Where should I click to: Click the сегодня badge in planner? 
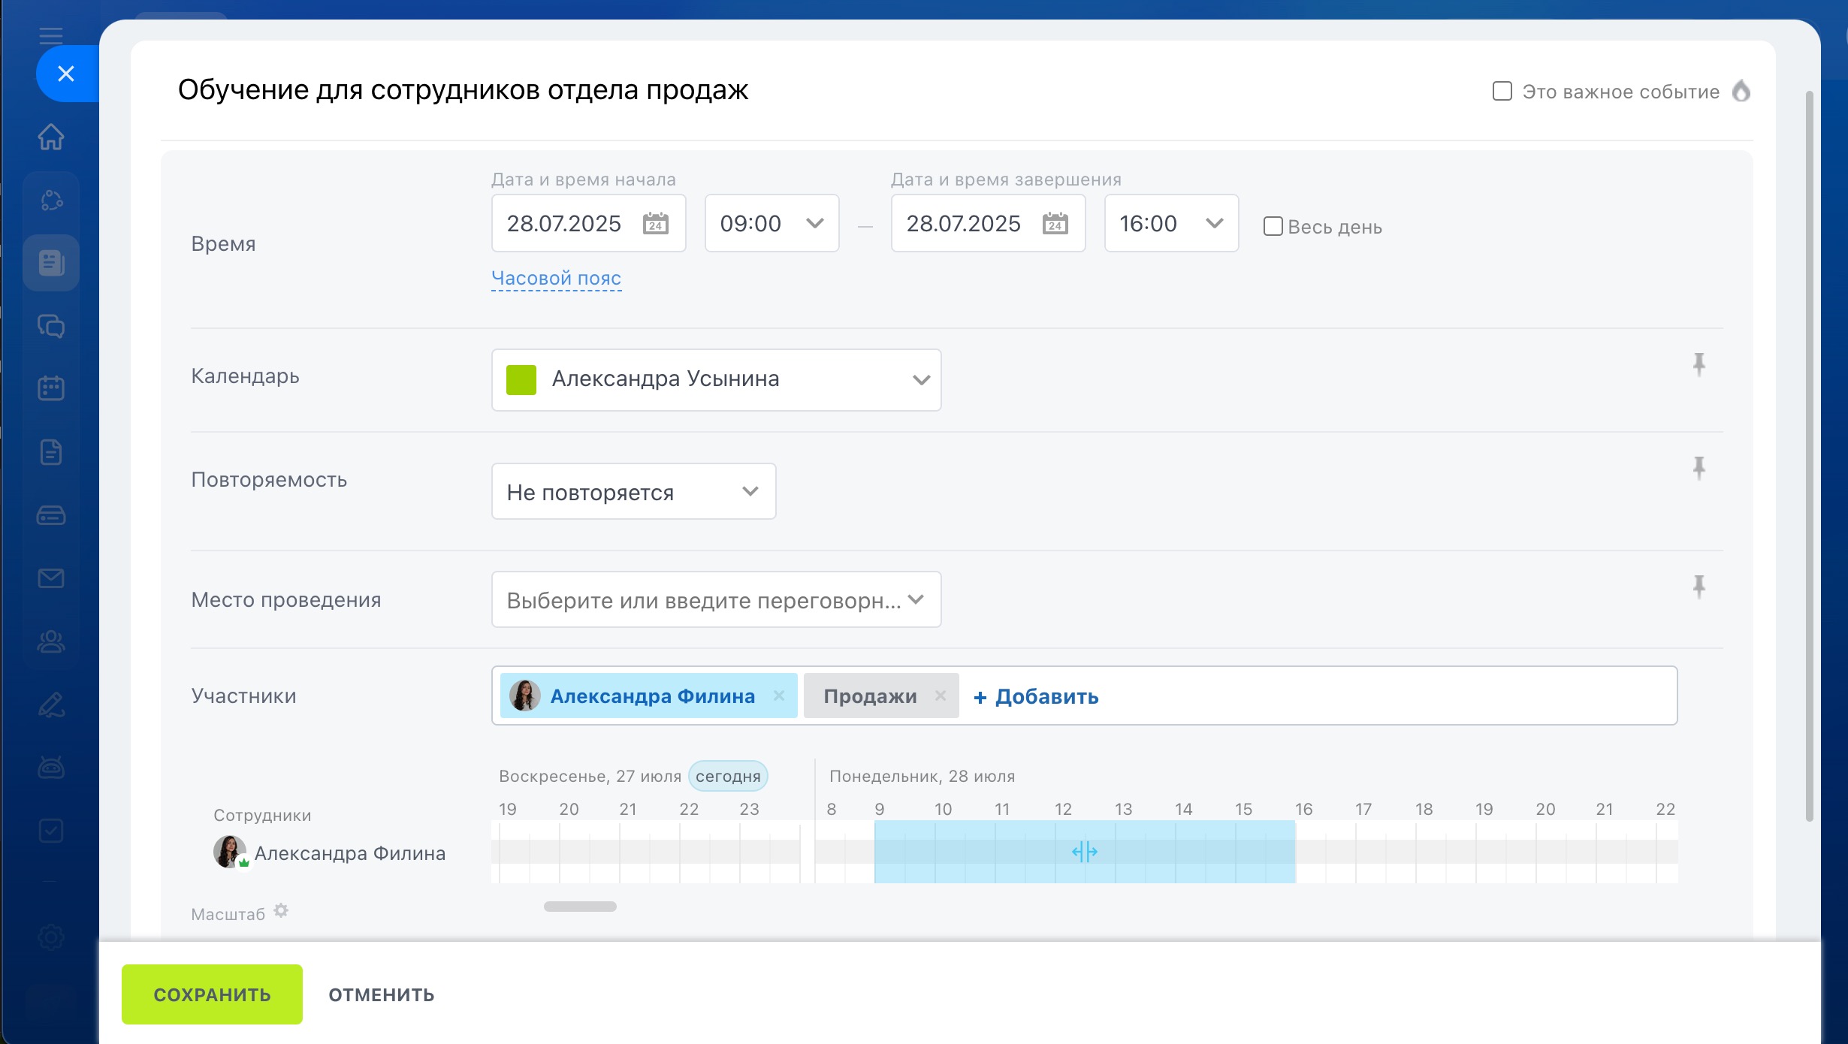coord(728,776)
